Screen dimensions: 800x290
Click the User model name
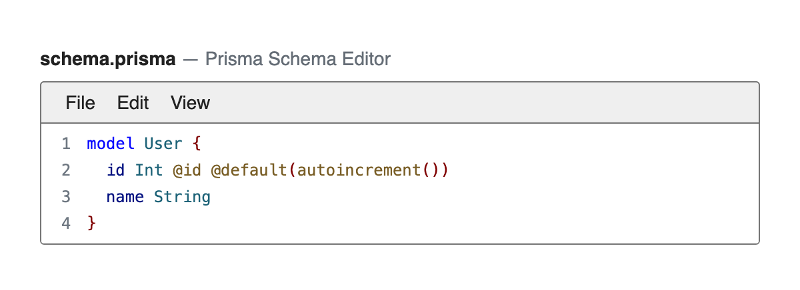(x=163, y=144)
